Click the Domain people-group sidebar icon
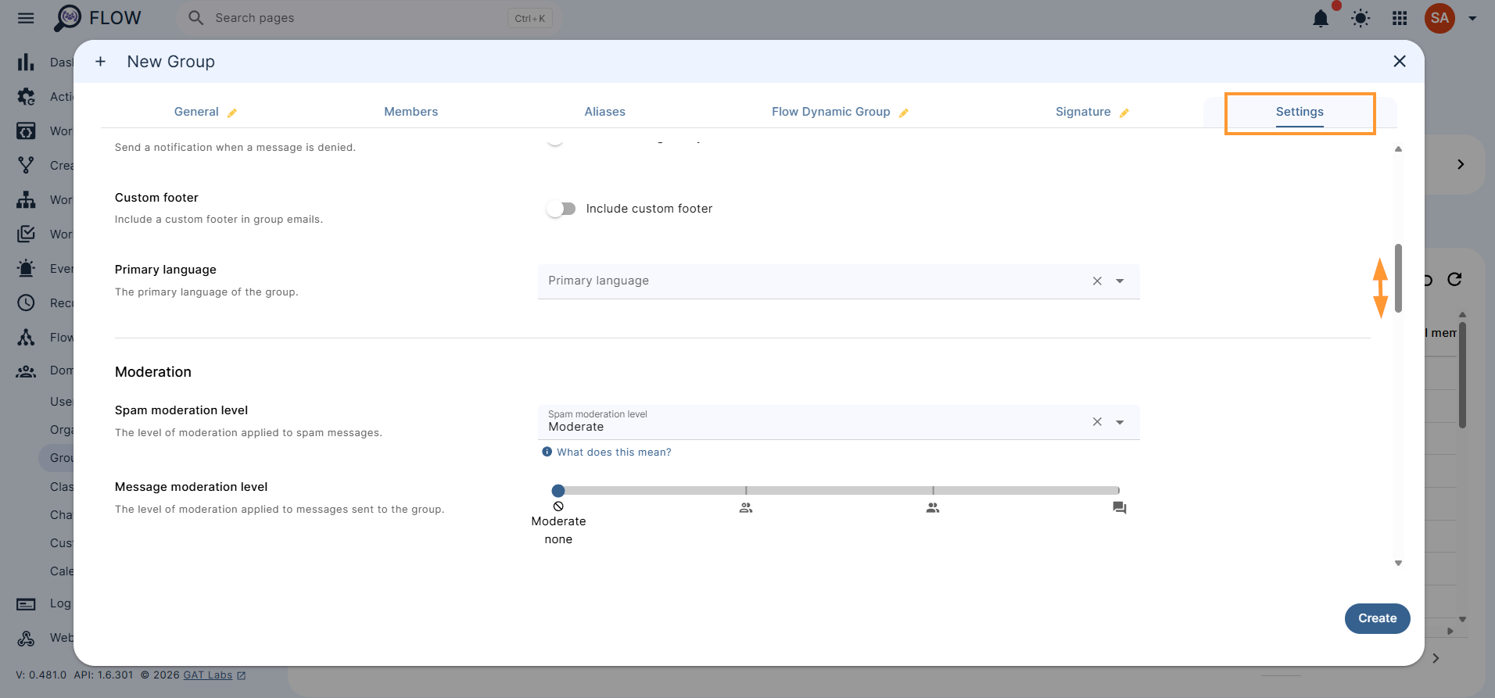The height and width of the screenshot is (698, 1495). pos(26,371)
